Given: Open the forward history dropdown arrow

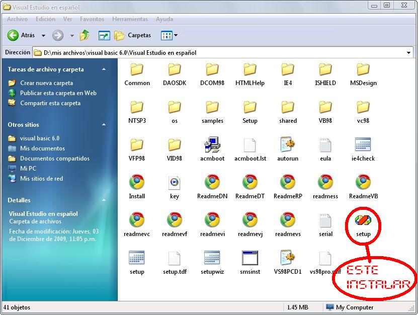Looking at the screenshot, I should pos(72,35).
